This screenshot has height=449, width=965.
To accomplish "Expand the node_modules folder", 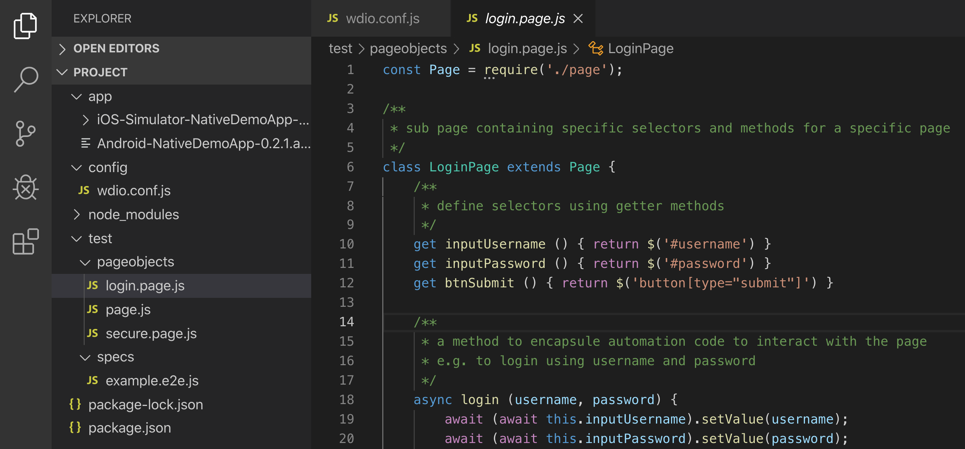I will click(x=77, y=214).
